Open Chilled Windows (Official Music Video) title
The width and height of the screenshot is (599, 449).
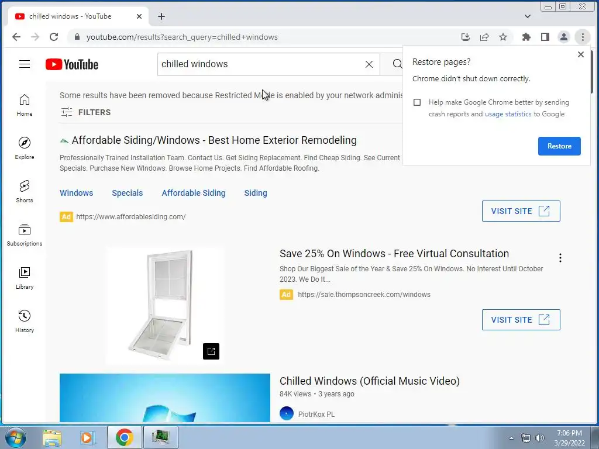(x=370, y=381)
